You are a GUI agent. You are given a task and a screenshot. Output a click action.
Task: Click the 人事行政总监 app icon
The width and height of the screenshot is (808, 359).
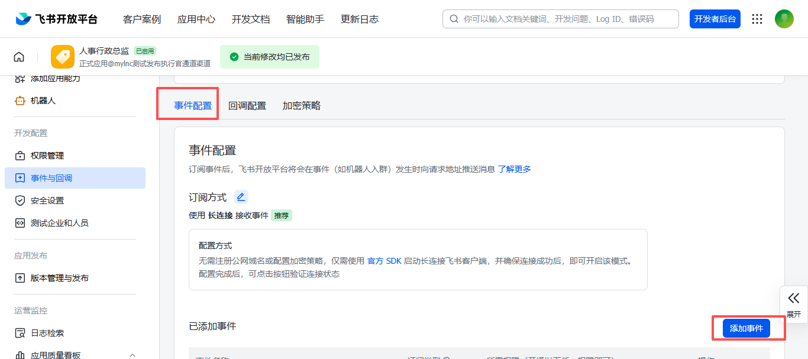pyautogui.click(x=63, y=57)
